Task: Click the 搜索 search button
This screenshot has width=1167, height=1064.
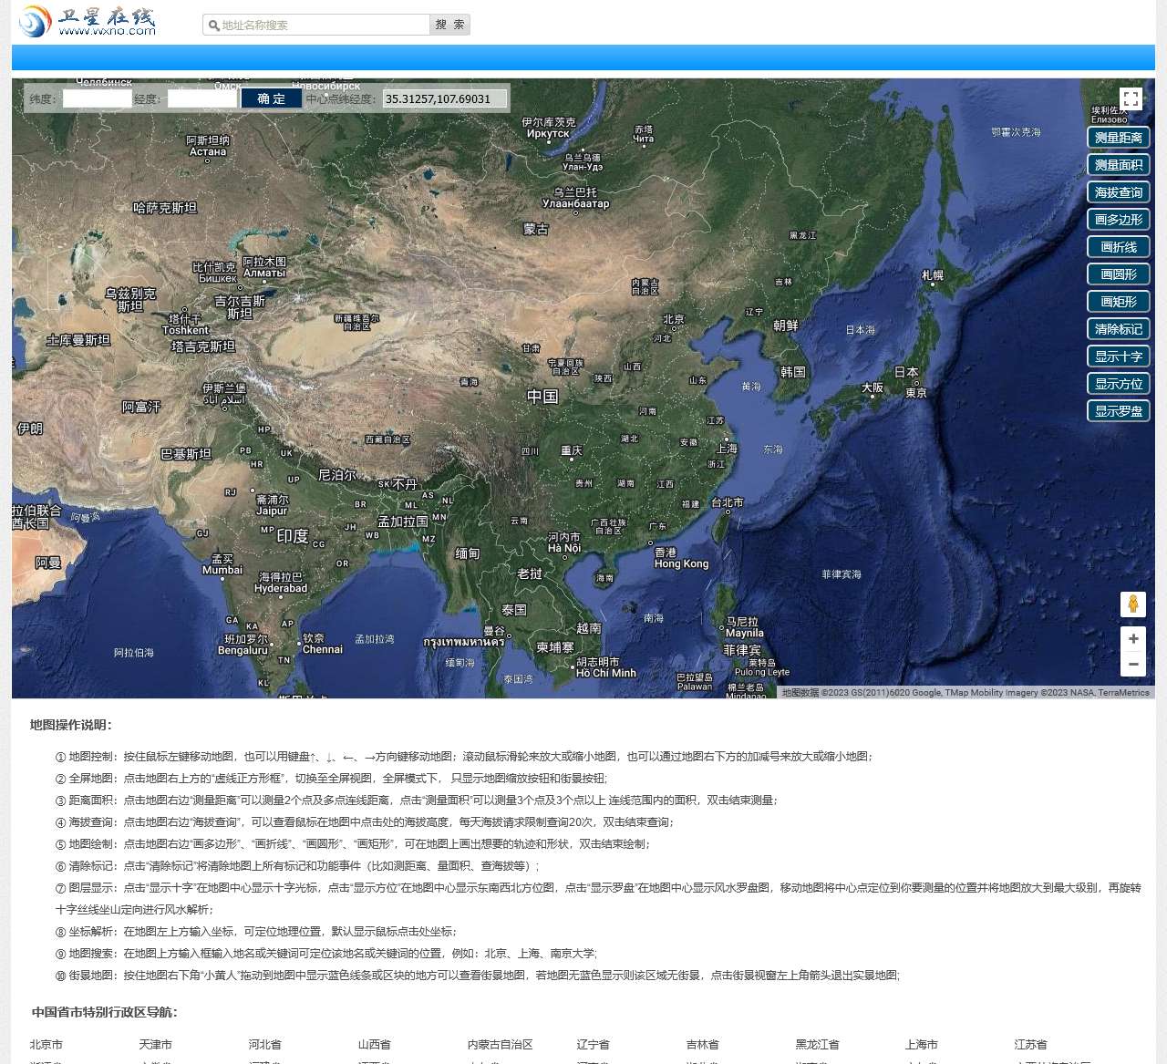Action: pyautogui.click(x=449, y=25)
